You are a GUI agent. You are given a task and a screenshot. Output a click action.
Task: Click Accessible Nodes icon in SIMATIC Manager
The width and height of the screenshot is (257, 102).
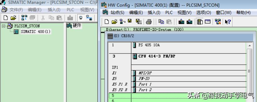tap(24, 18)
